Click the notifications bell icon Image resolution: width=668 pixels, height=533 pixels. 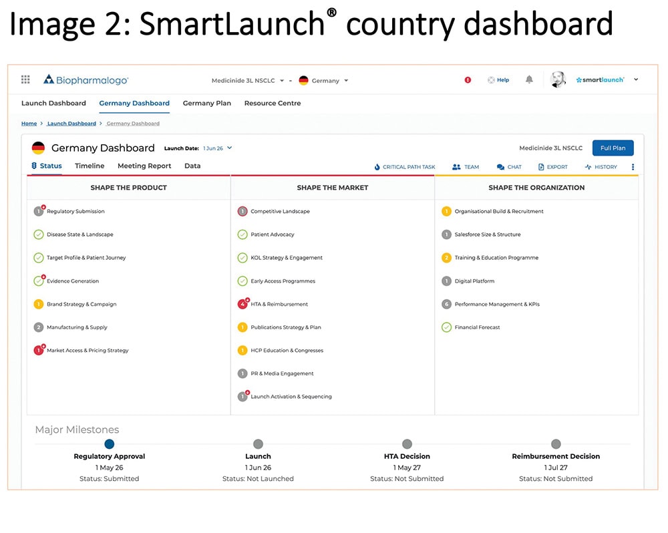529,79
